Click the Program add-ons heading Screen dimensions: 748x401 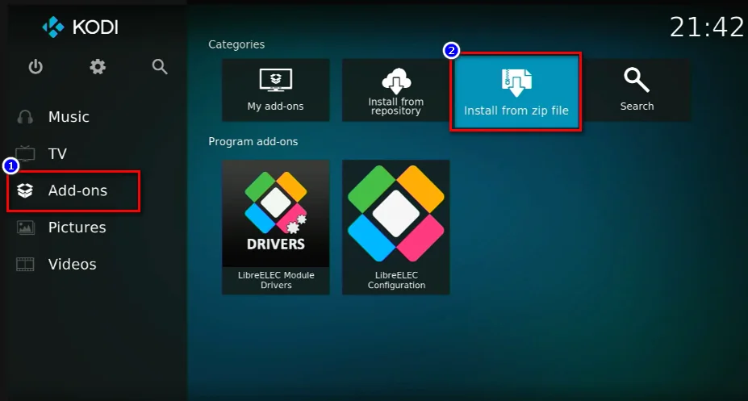point(253,142)
